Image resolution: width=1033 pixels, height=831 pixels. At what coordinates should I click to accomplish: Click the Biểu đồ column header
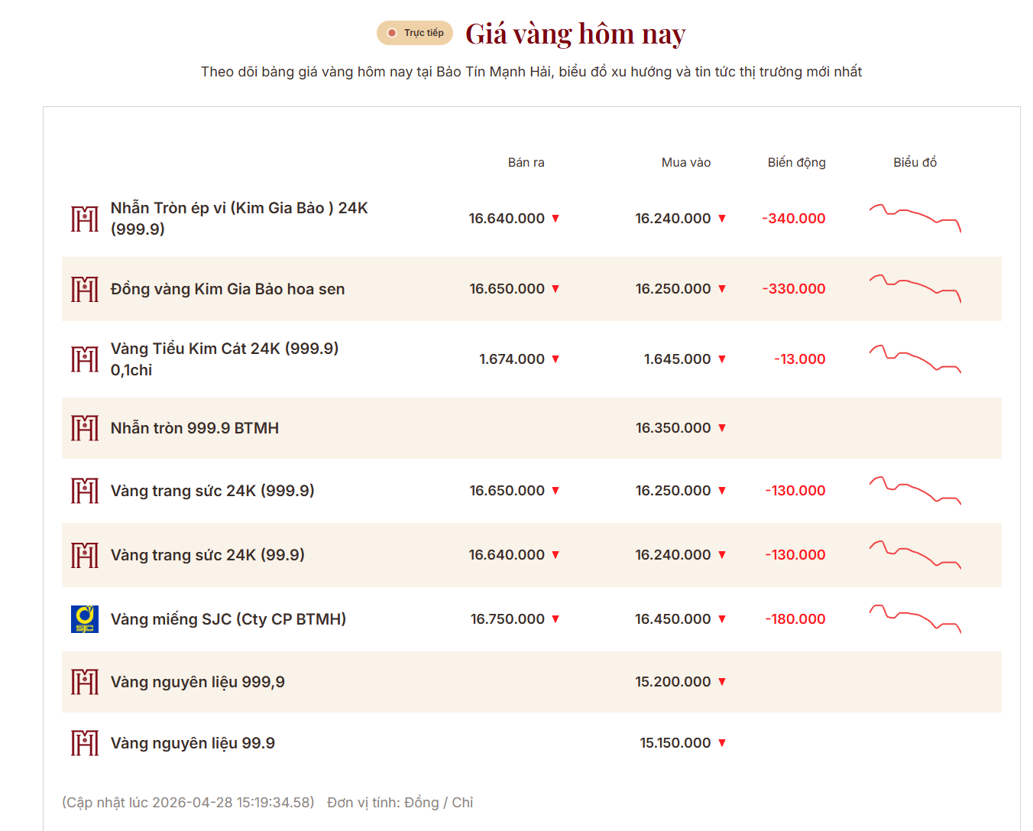(916, 162)
